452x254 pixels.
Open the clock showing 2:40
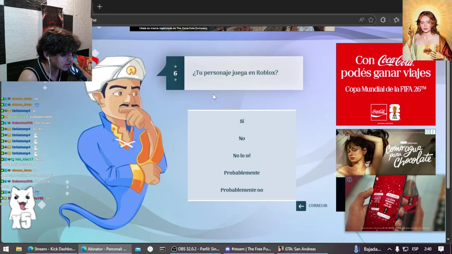[428, 249]
